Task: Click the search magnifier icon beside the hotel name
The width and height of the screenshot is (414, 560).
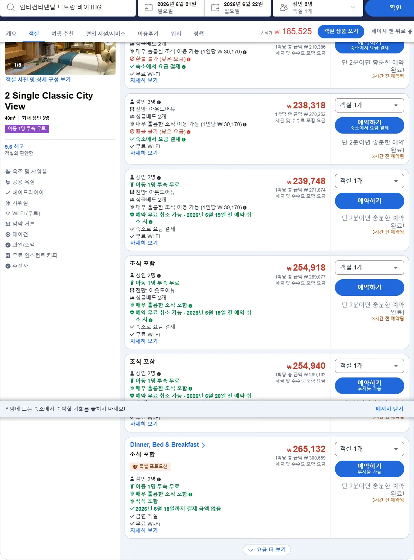Action: 11,7
